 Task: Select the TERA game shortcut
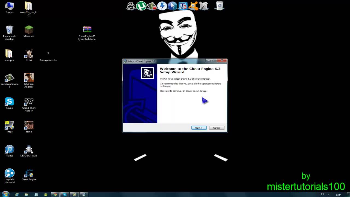tap(29, 56)
